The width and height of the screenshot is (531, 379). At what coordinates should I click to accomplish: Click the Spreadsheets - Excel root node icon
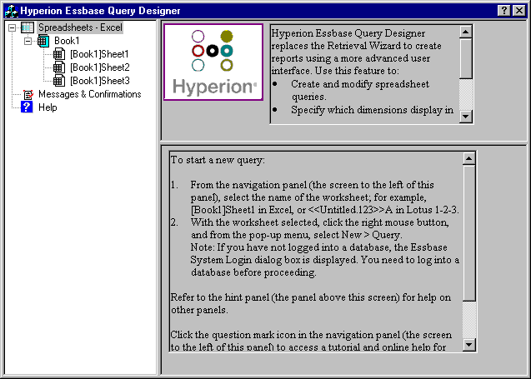click(x=28, y=27)
